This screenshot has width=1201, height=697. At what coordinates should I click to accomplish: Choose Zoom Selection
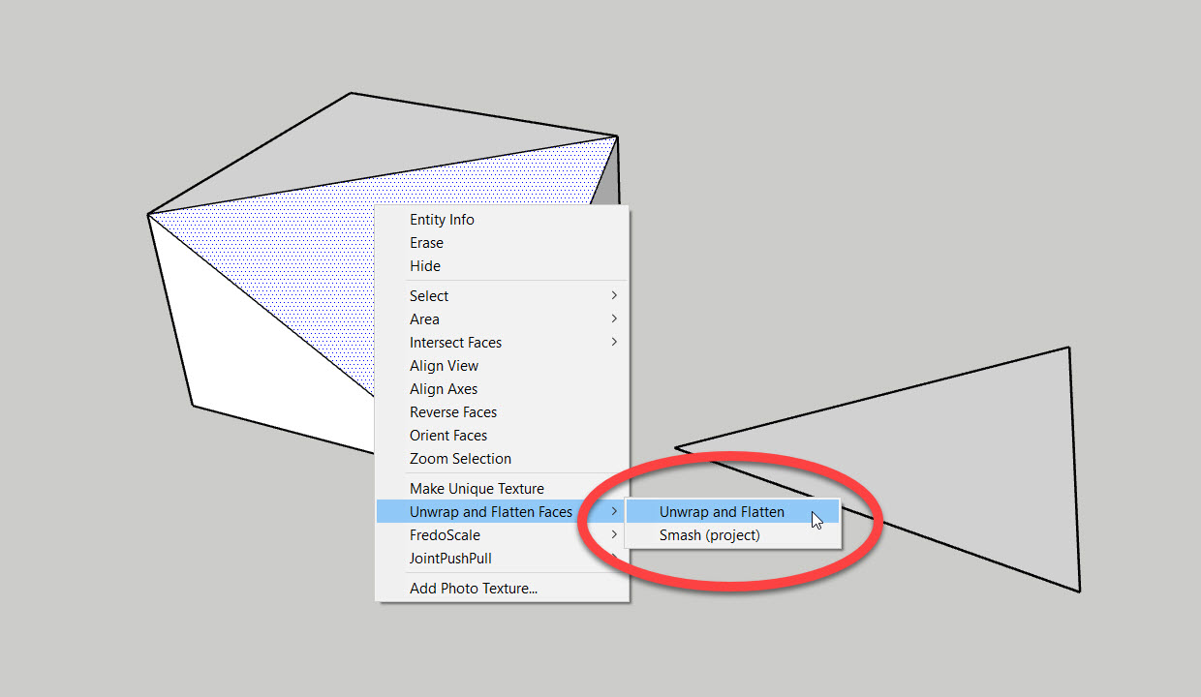460,459
